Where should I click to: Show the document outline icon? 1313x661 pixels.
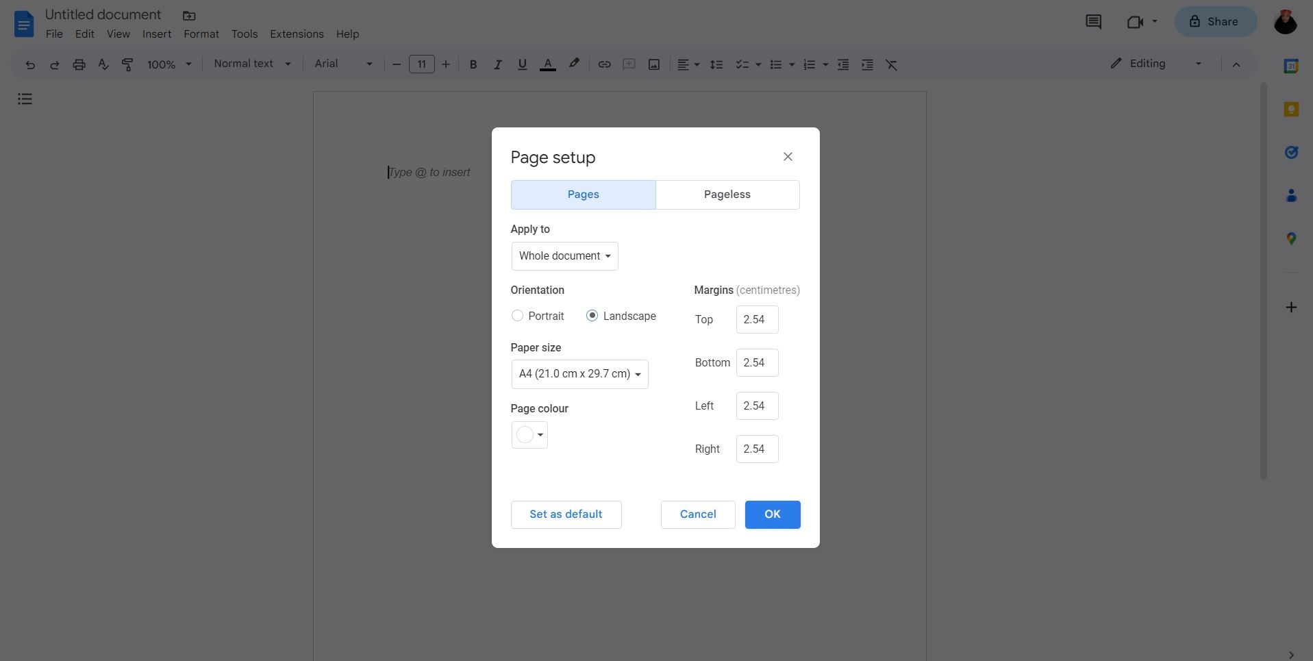[25, 99]
